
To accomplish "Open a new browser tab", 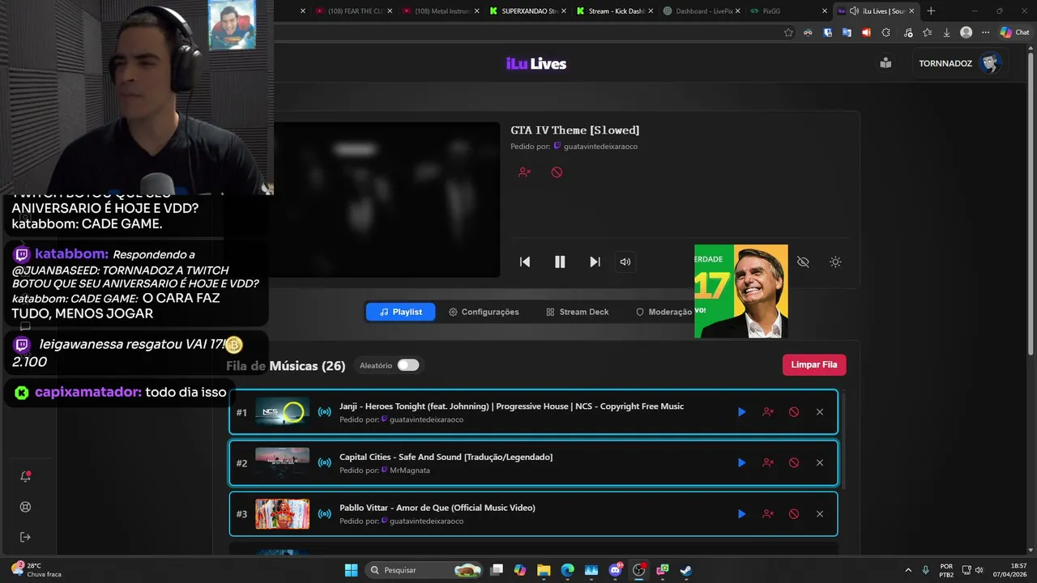I will 931,11.
